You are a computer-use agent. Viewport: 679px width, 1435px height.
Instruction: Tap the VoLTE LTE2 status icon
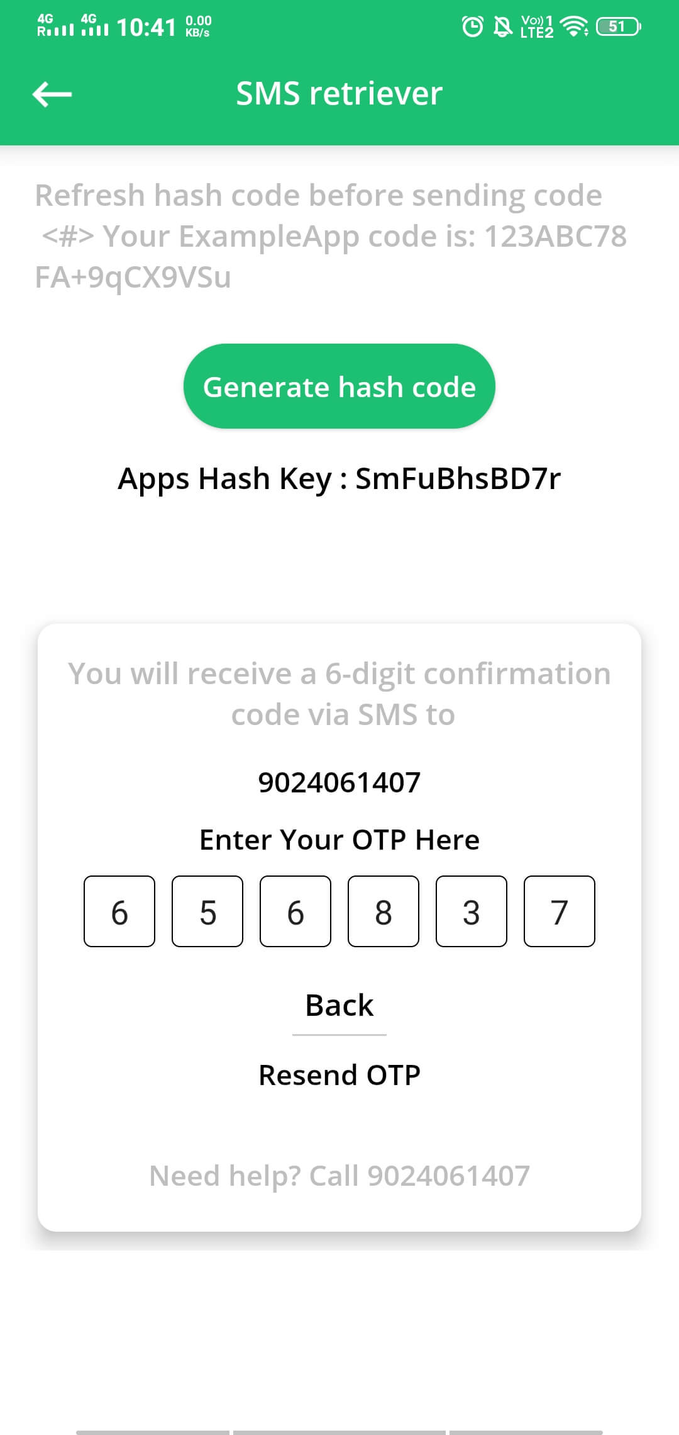537,26
